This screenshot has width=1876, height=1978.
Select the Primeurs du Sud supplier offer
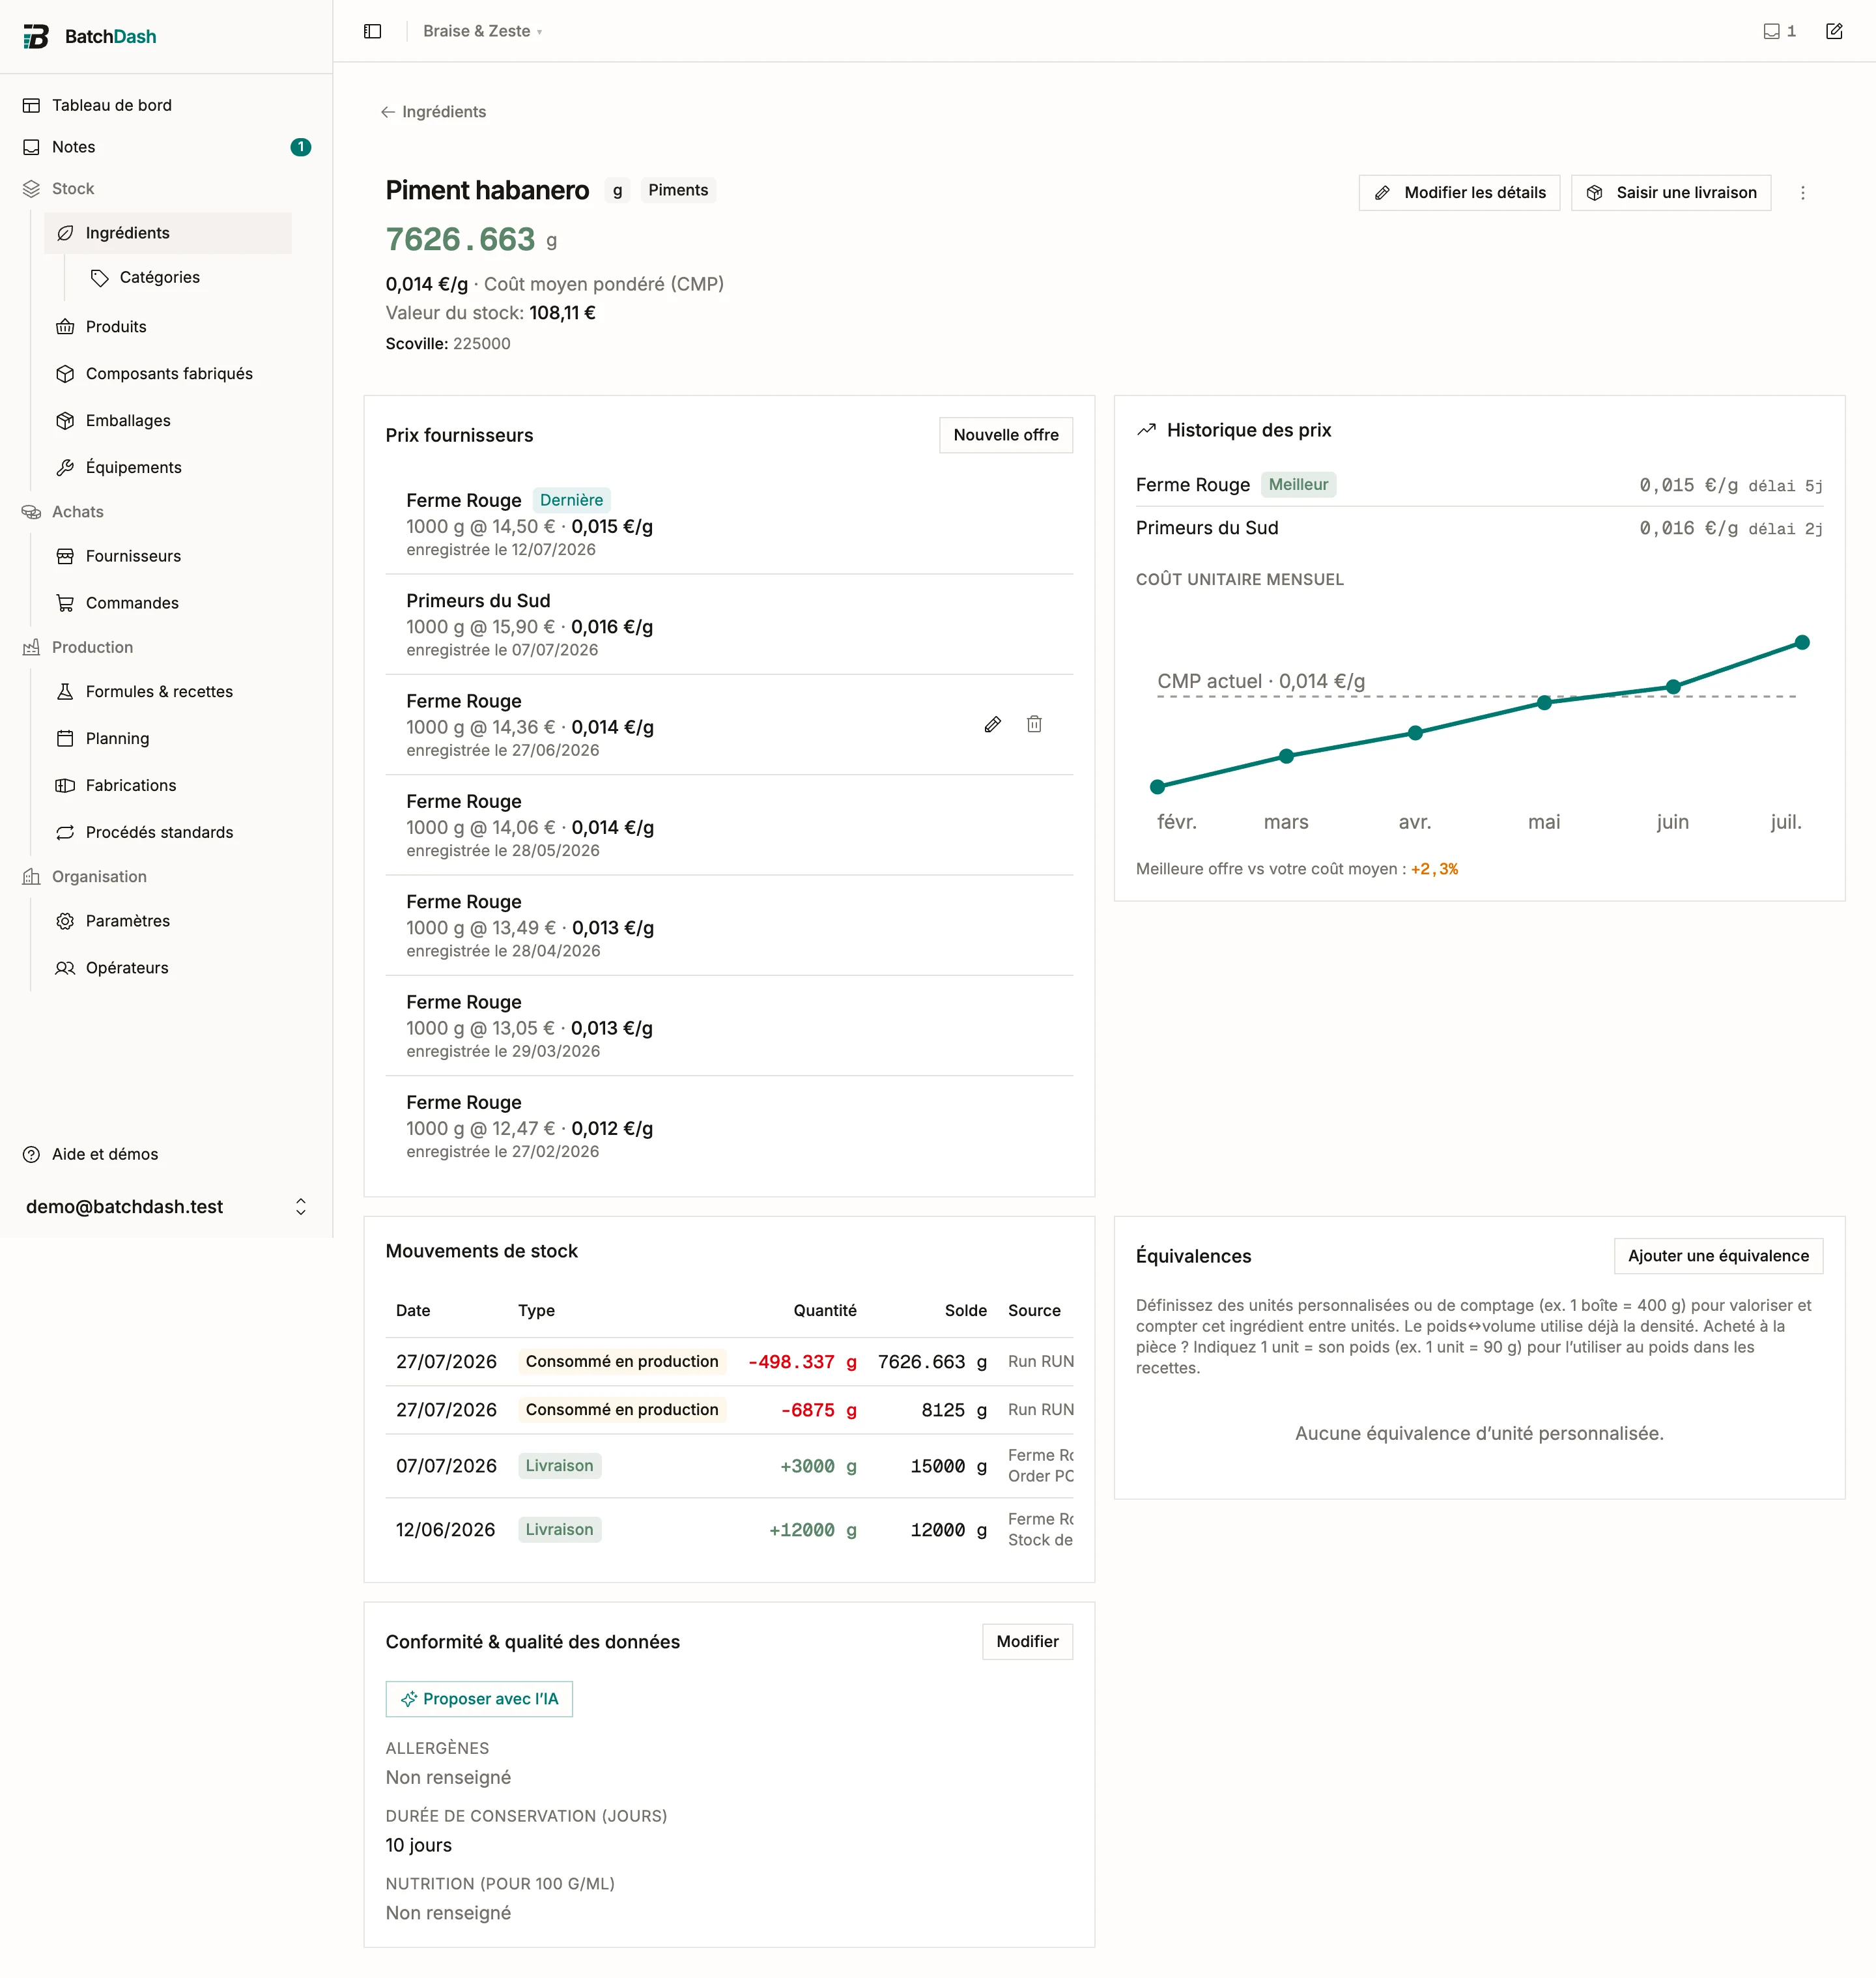coord(729,625)
